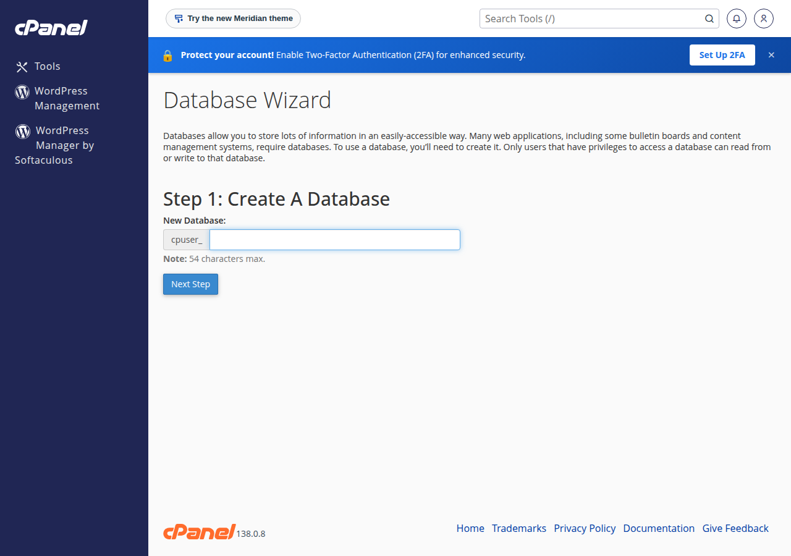Click the WordPress Management logo icon
The width and height of the screenshot is (791, 556).
[22, 92]
